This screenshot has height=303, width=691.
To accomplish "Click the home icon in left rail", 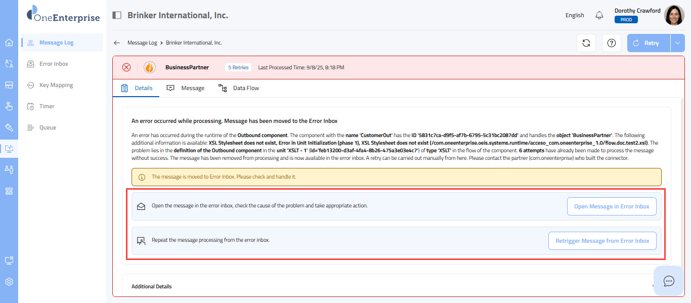I will point(9,42).
